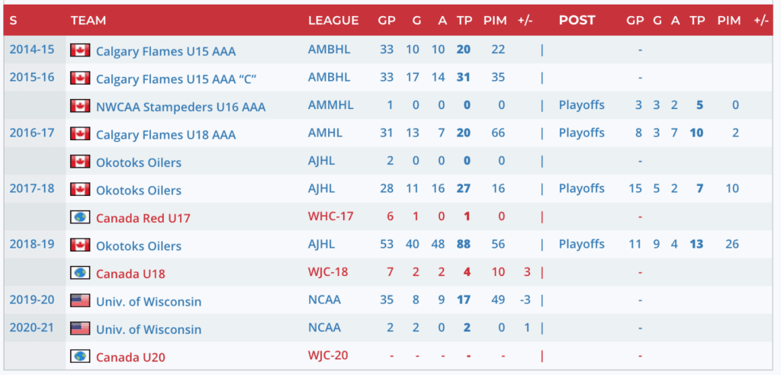Open the AMBHL league link for 2014-15
The image size is (781, 375).
tap(329, 50)
